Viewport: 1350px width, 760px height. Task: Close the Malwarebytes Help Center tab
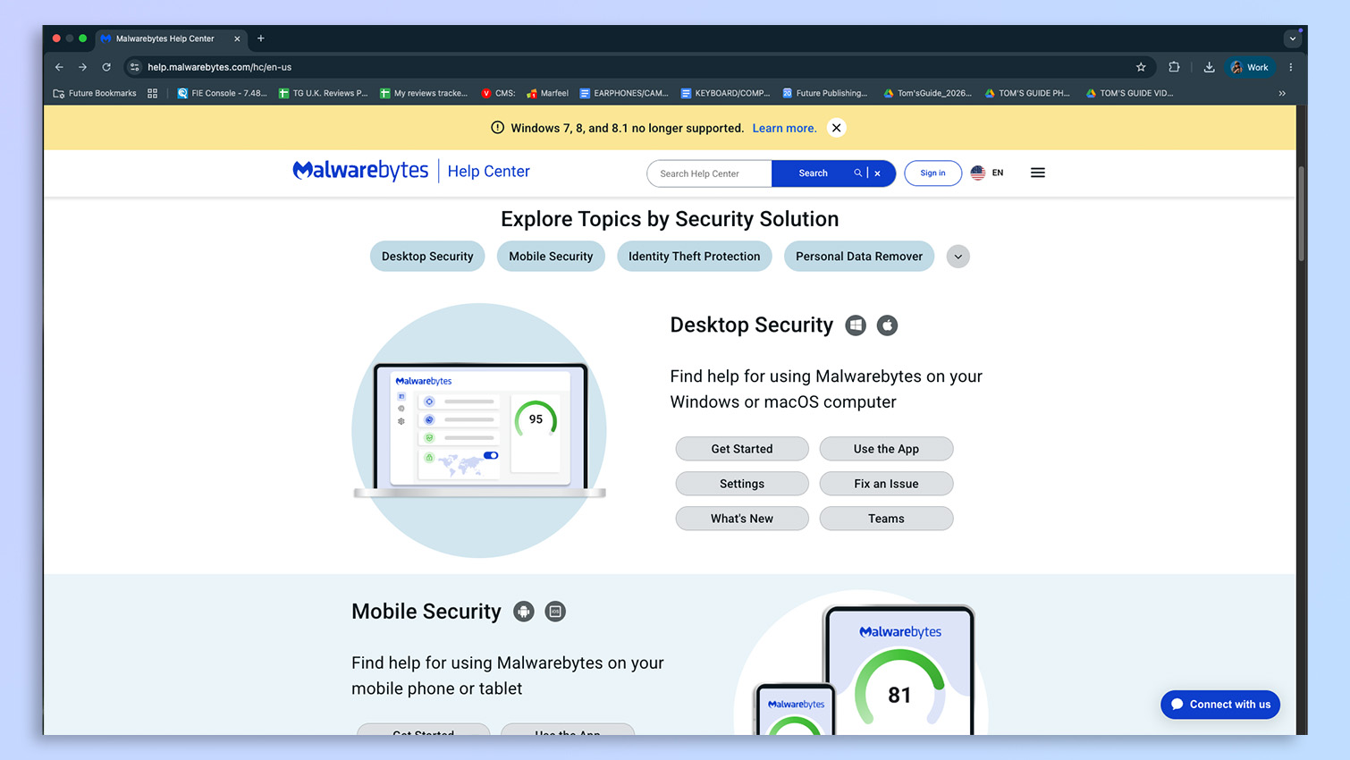tap(237, 38)
